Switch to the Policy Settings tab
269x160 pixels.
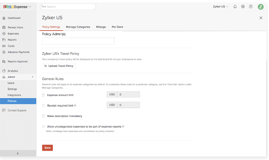pyautogui.click(x=51, y=27)
